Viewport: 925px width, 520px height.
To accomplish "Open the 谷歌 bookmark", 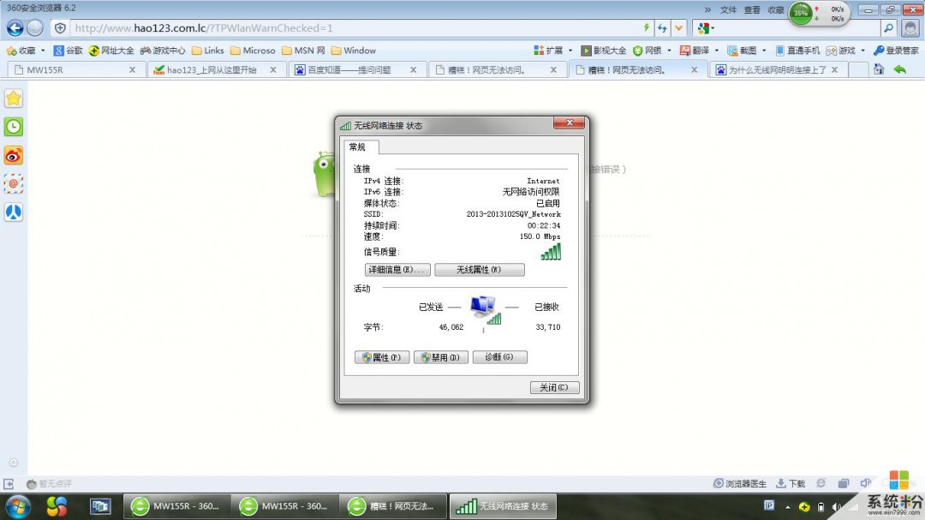I will click(x=68, y=51).
